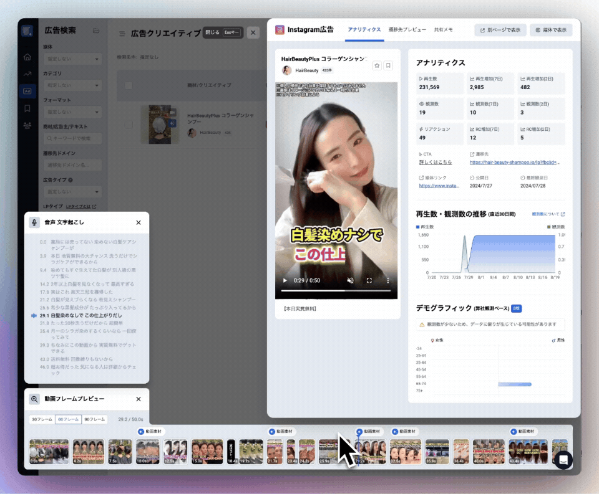Unmute the video player audio
The width and height of the screenshot is (599, 494).
350,280
